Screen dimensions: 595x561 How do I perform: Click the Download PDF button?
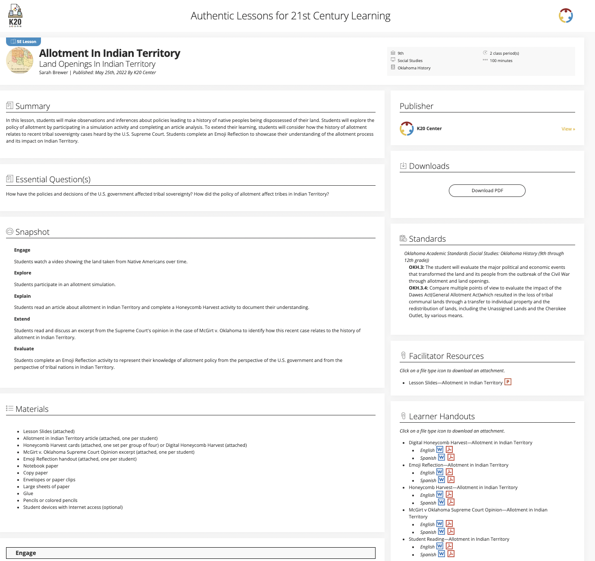coord(487,190)
